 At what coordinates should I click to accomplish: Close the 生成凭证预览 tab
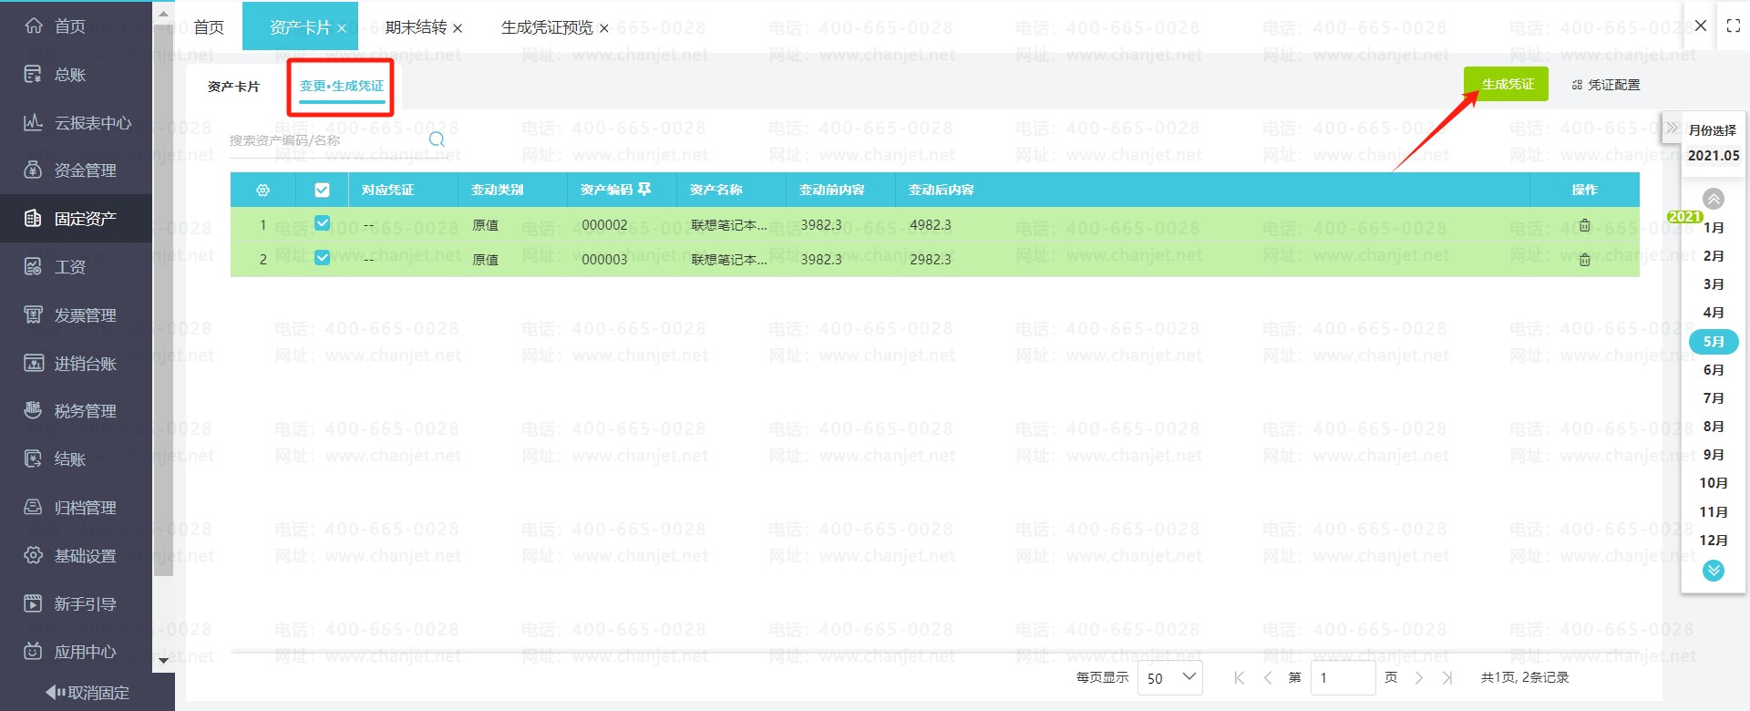603,28
